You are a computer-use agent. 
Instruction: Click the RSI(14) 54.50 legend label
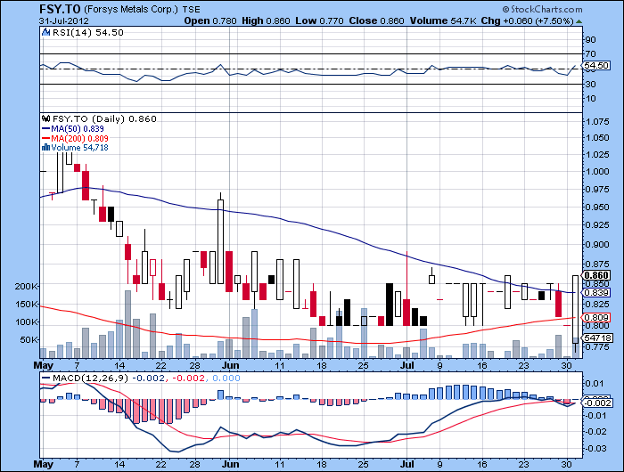click(x=88, y=33)
